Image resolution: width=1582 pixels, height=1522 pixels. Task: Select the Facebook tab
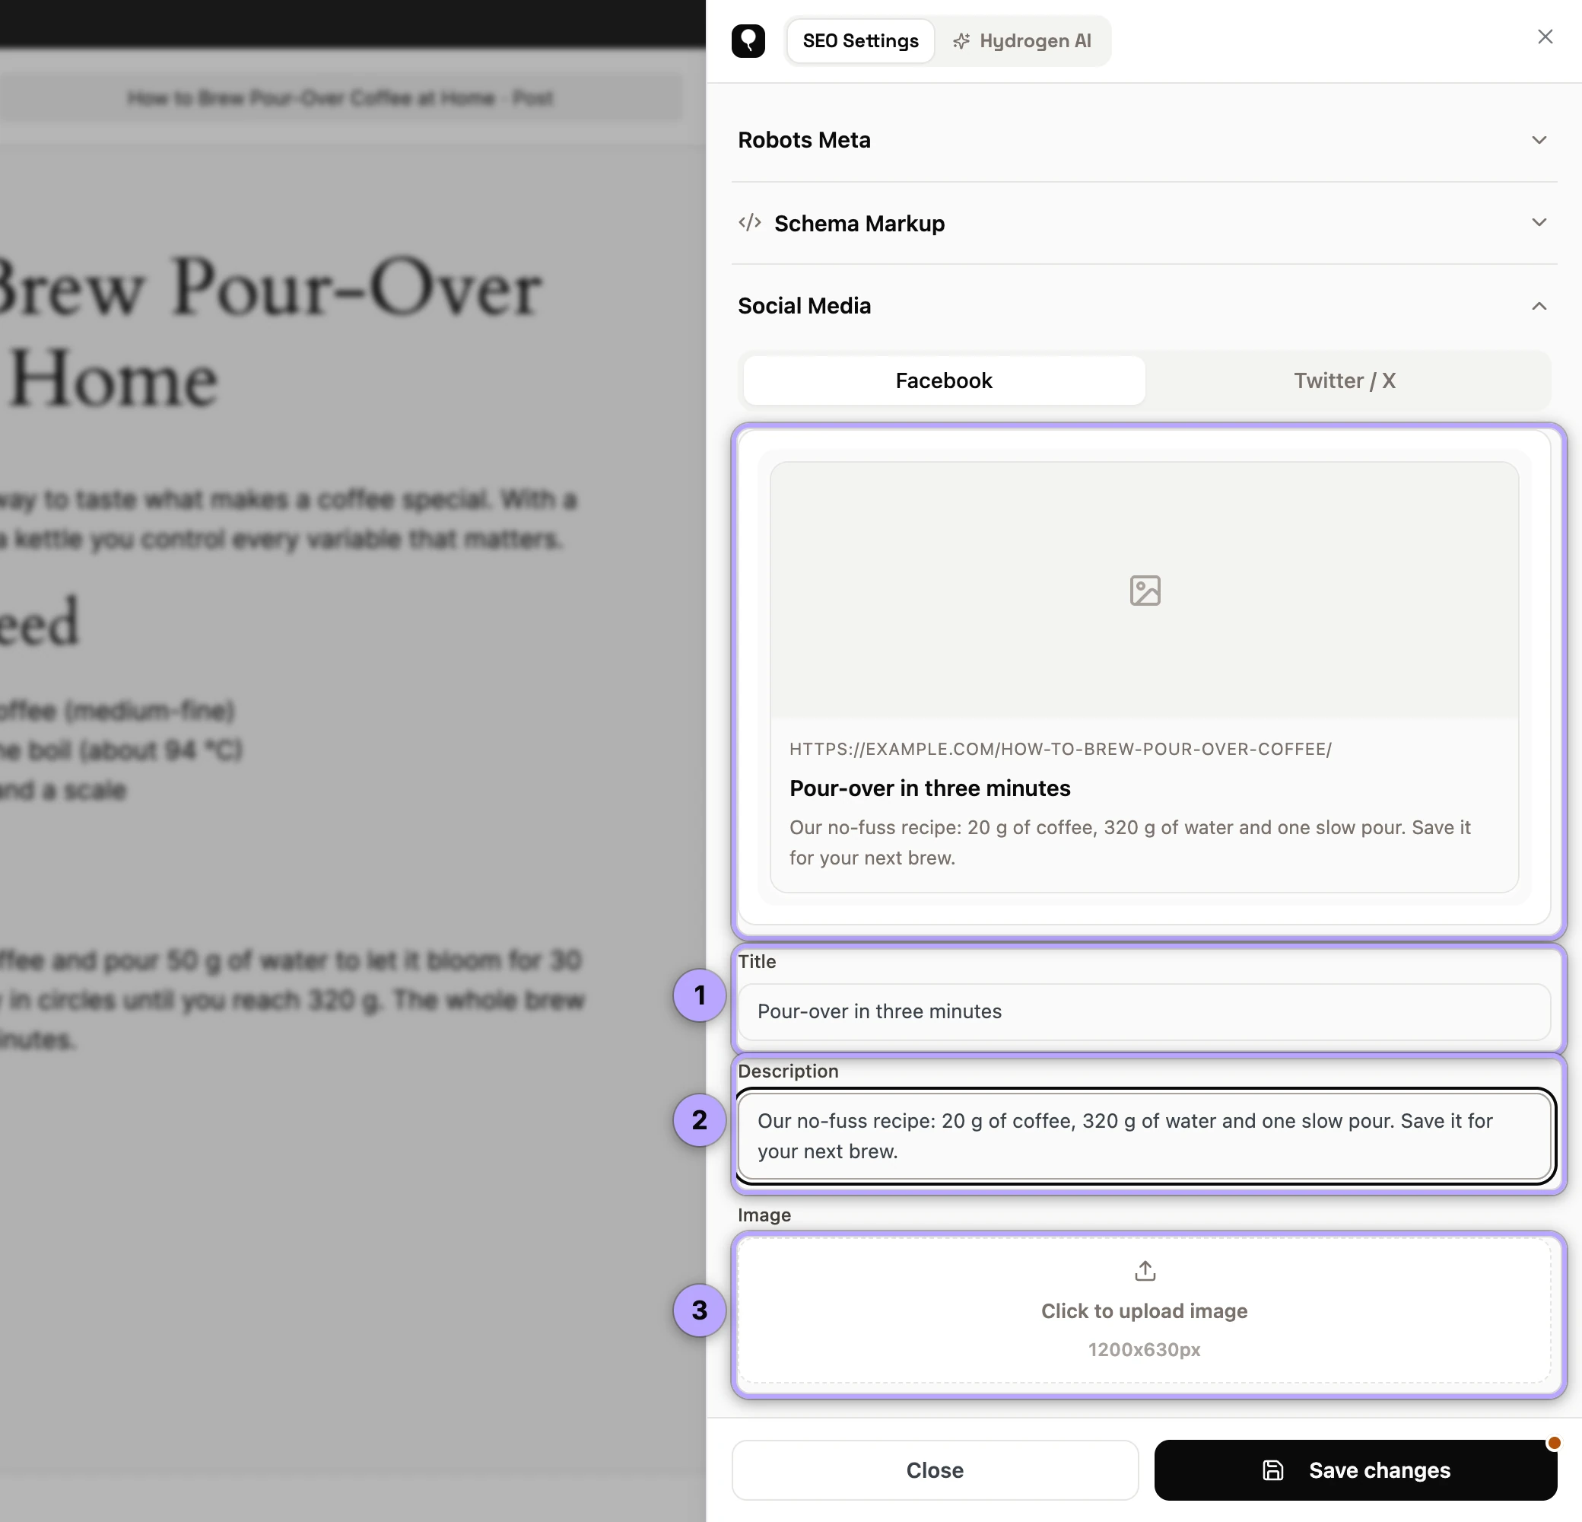[x=944, y=380]
